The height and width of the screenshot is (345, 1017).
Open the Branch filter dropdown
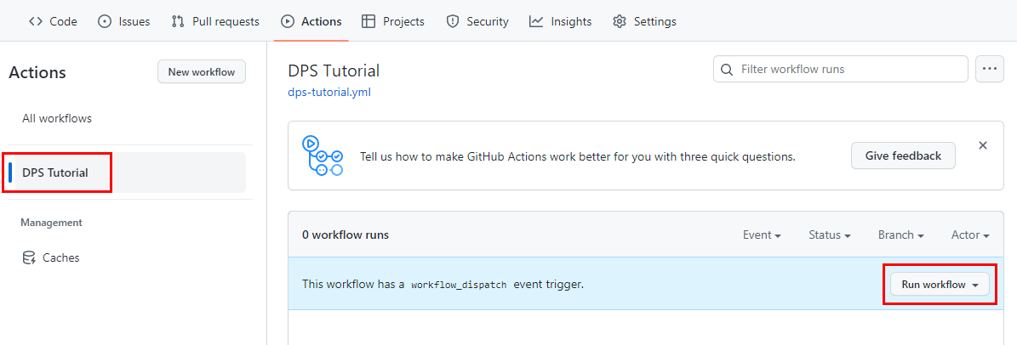[x=901, y=235]
